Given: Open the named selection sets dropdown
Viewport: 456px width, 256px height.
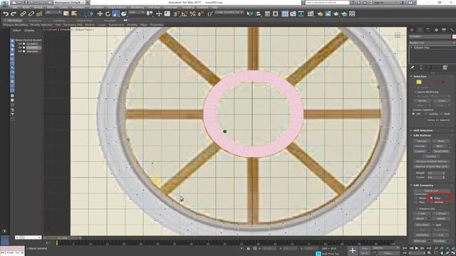Looking at the screenshot, I should click(x=229, y=13).
